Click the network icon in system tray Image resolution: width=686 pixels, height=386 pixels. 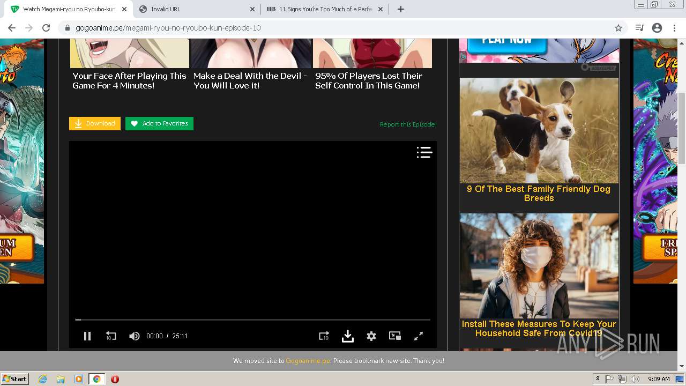(x=622, y=379)
